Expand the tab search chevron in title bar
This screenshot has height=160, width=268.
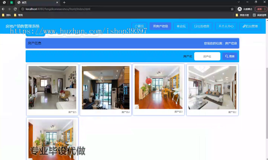point(239,2)
